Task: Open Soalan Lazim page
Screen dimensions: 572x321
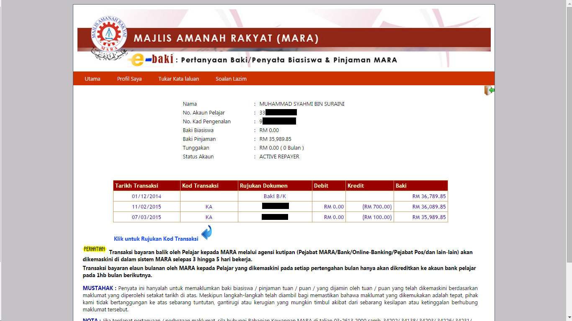Action: pyautogui.click(x=231, y=79)
